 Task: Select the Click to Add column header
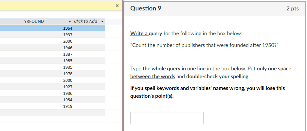coord(85,22)
